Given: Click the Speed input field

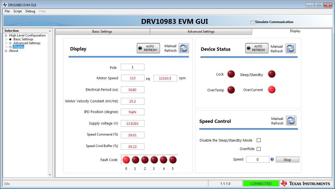Looking at the screenshot, I should click(258, 159).
